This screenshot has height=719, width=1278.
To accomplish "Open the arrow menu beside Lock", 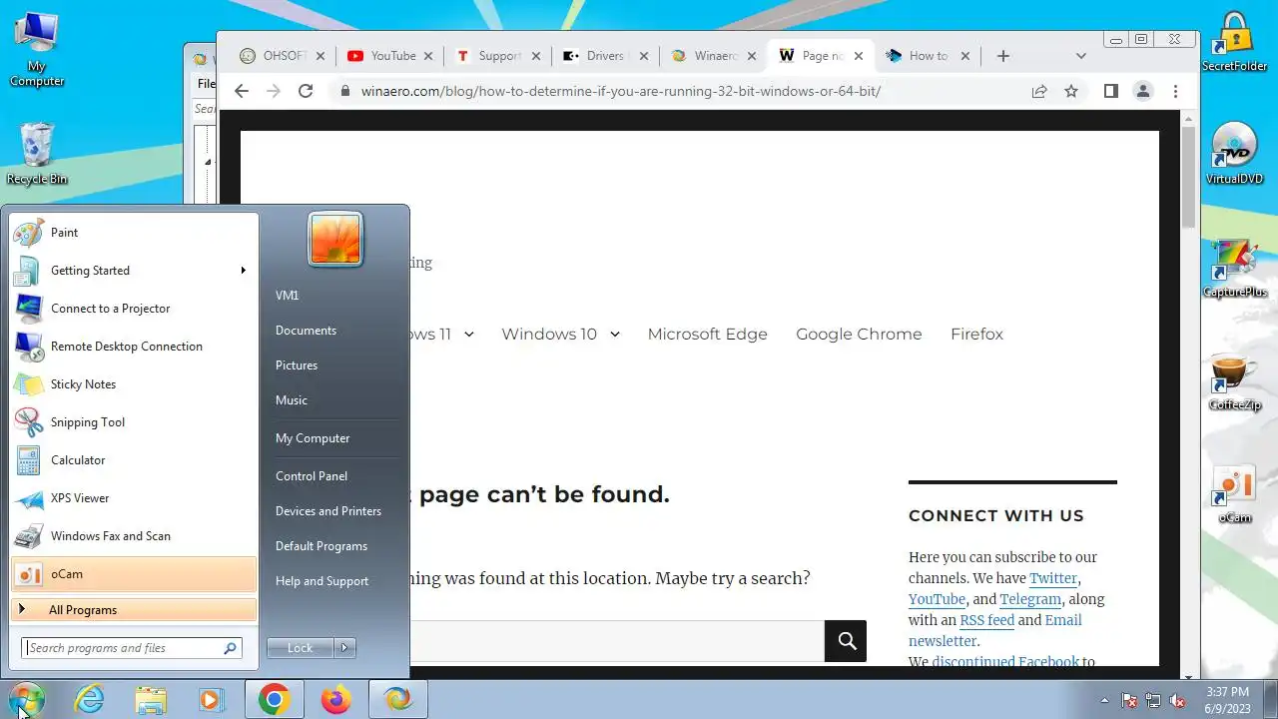I will [x=344, y=648].
